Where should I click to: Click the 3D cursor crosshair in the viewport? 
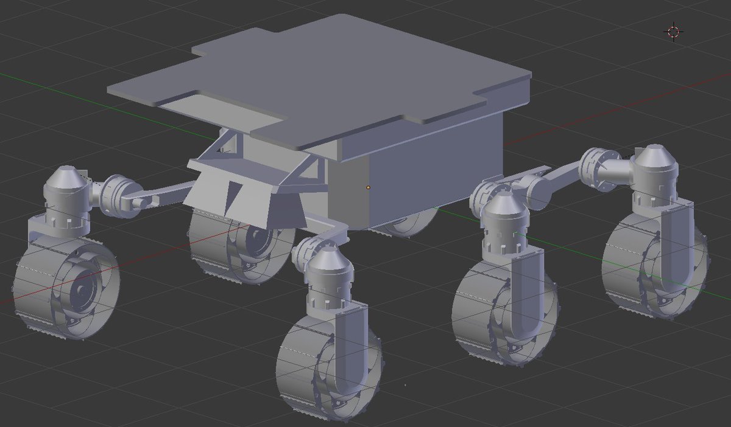[673, 32]
